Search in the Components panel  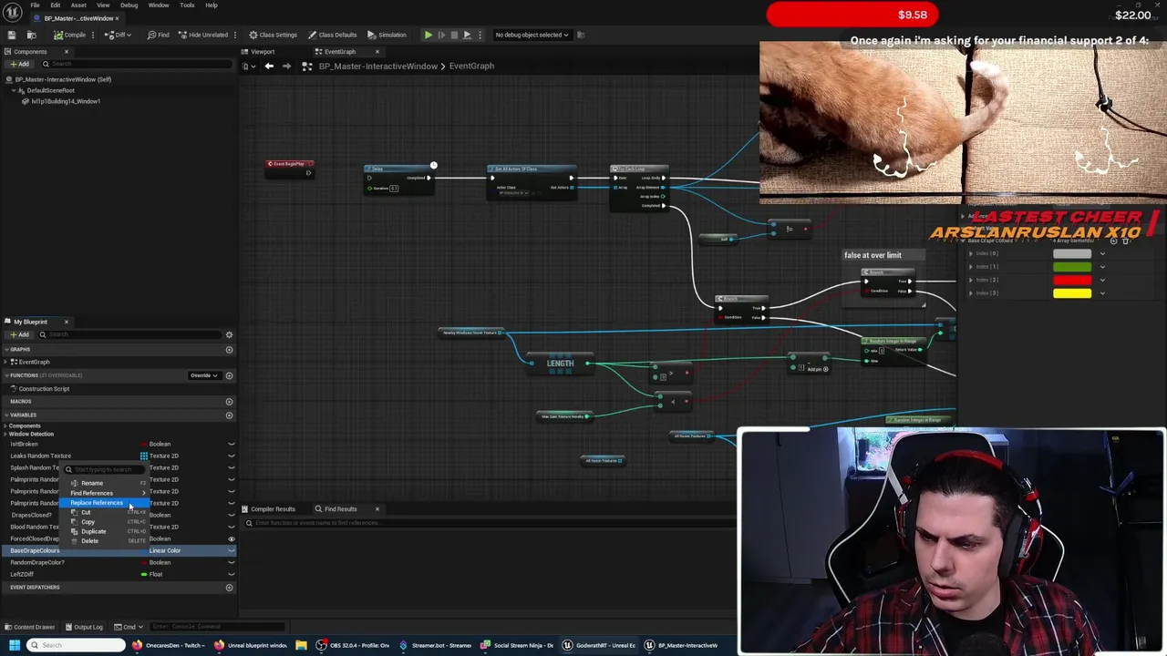(137, 64)
